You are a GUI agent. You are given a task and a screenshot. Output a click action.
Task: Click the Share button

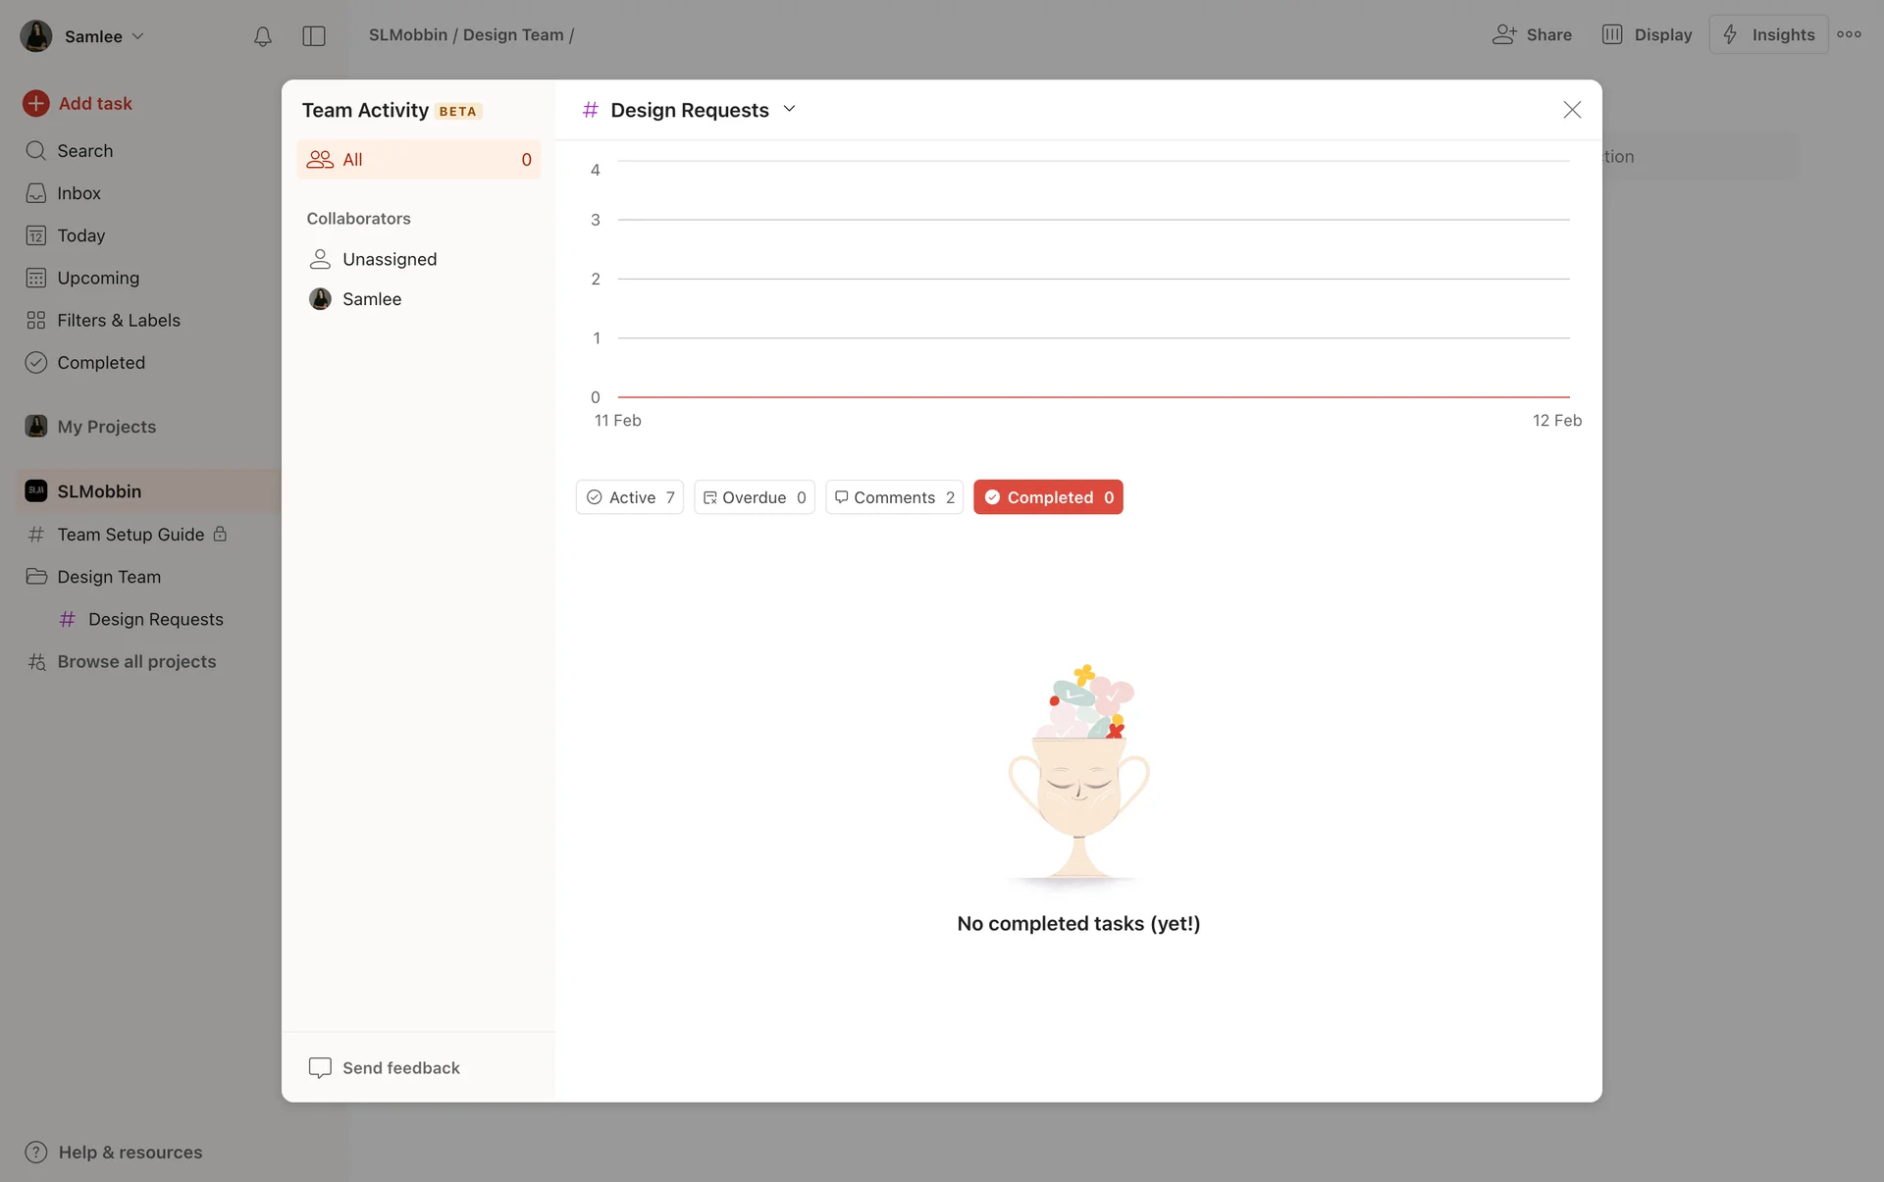point(1532,34)
